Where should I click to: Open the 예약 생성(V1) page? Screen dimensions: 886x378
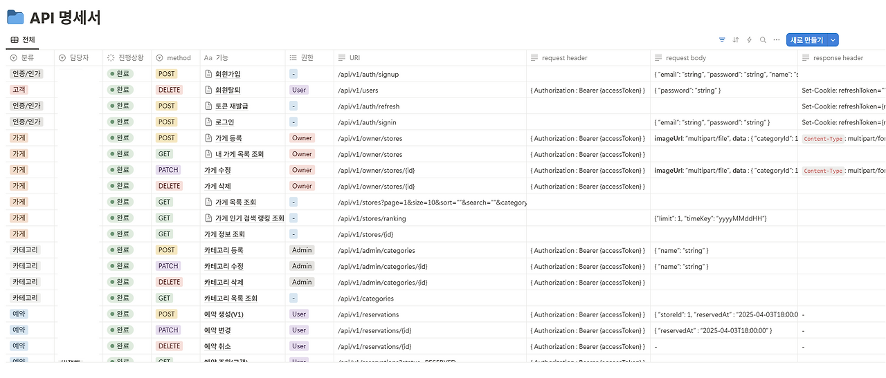point(224,314)
